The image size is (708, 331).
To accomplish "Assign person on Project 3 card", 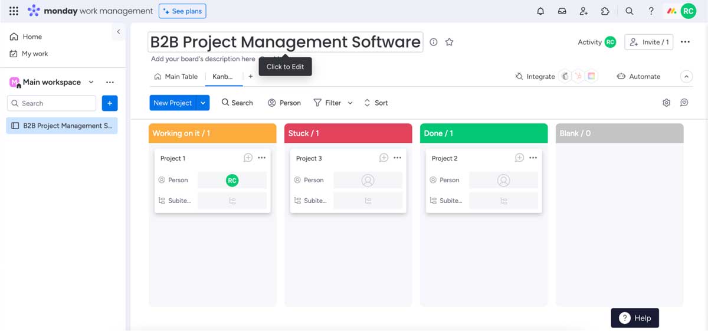I will pos(368,181).
